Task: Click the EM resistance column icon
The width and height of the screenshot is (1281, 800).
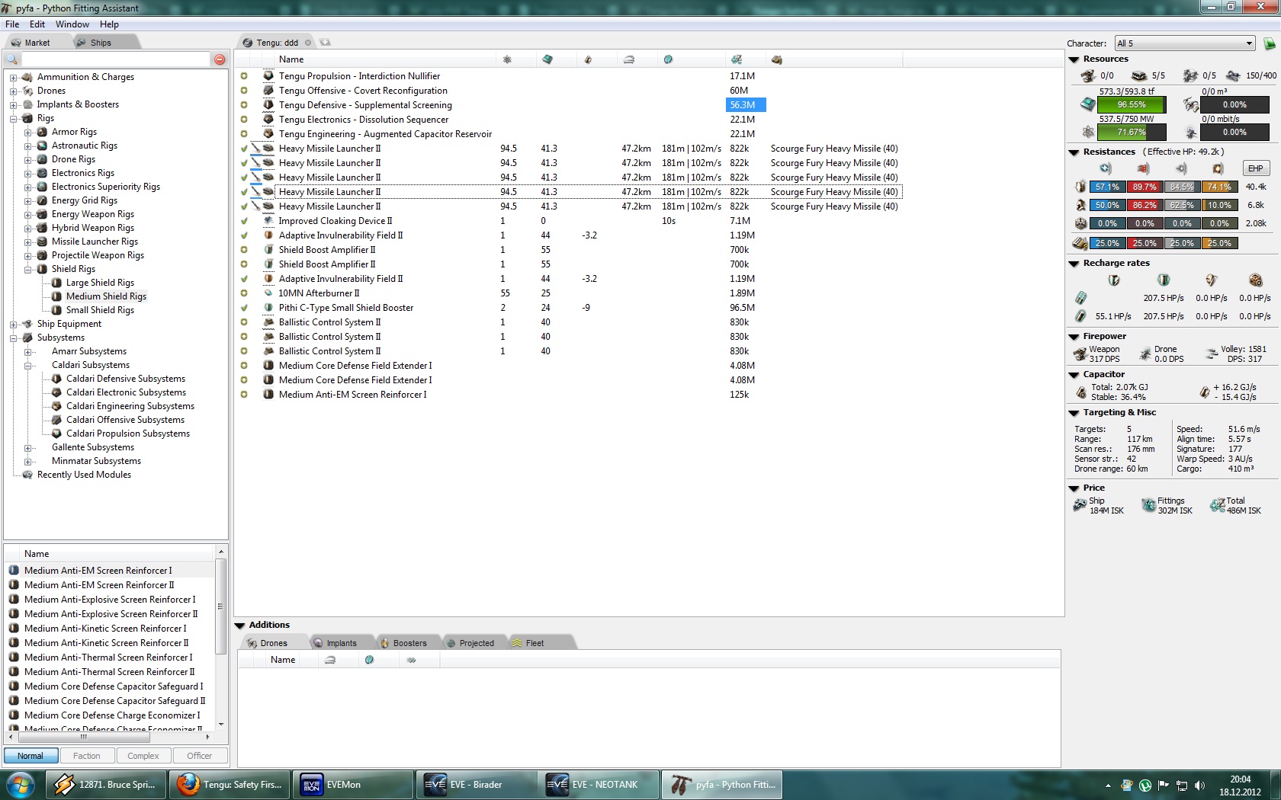Action: [1106, 168]
